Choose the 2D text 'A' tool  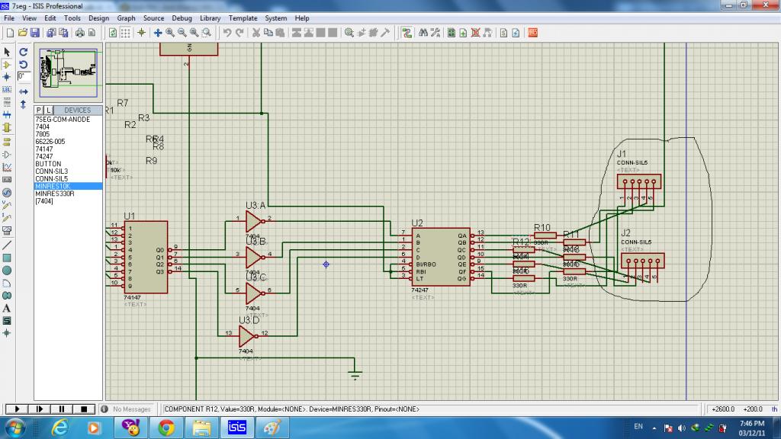click(x=7, y=308)
